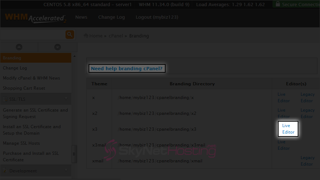
Task: Click the x3mail theme name cell
Action: pyautogui.click(x=99, y=145)
